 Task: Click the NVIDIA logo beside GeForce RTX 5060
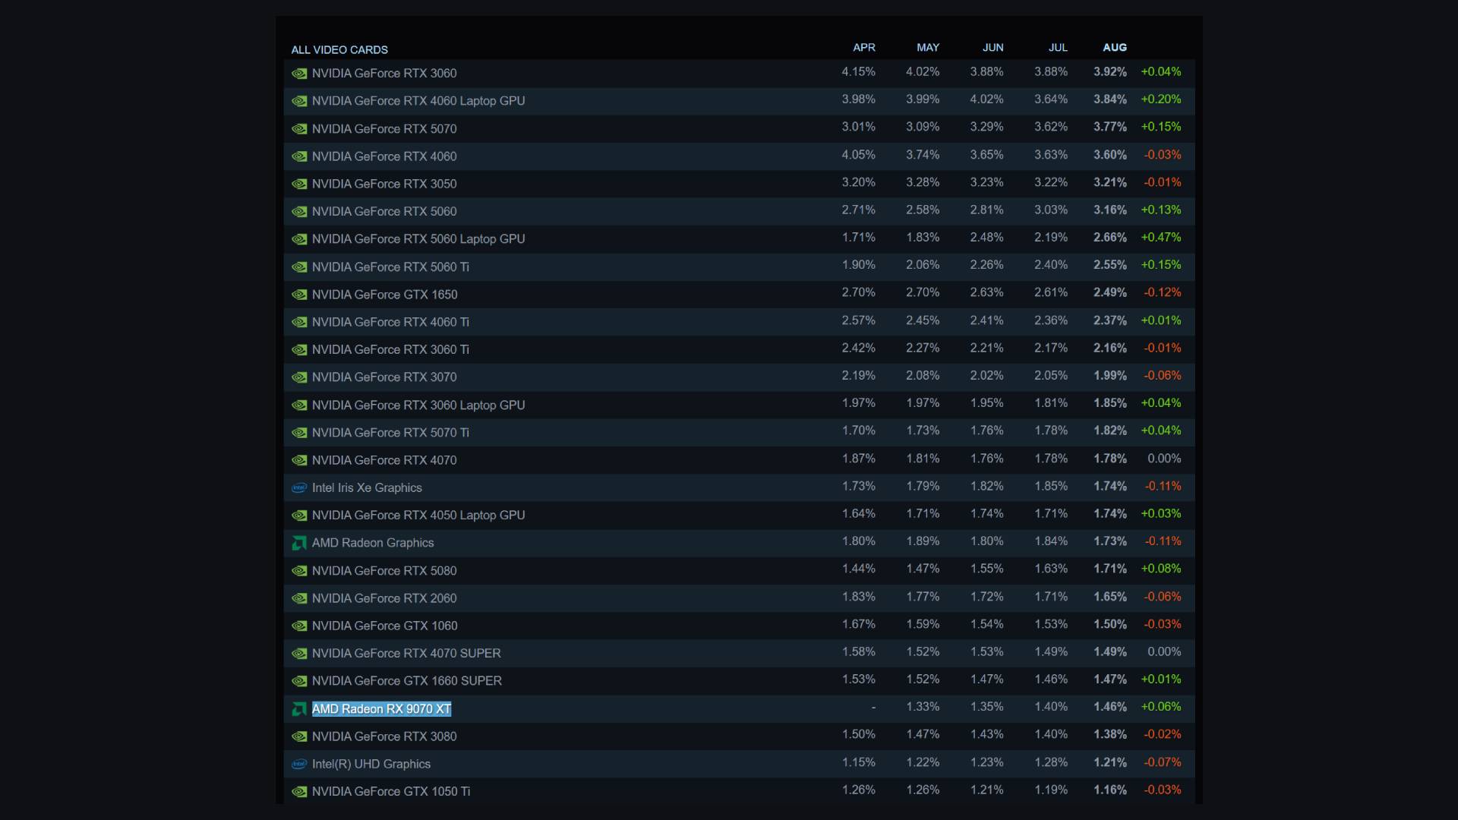tap(299, 212)
